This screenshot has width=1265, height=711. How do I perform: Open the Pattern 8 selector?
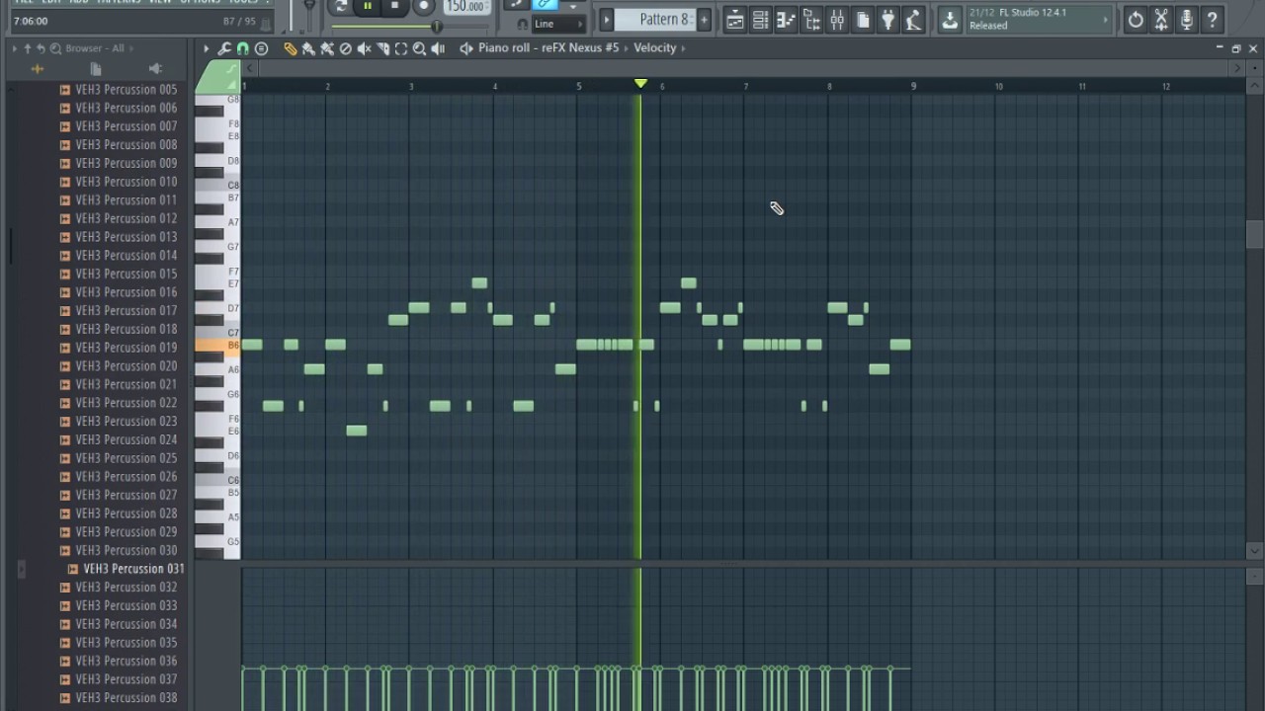[656, 19]
